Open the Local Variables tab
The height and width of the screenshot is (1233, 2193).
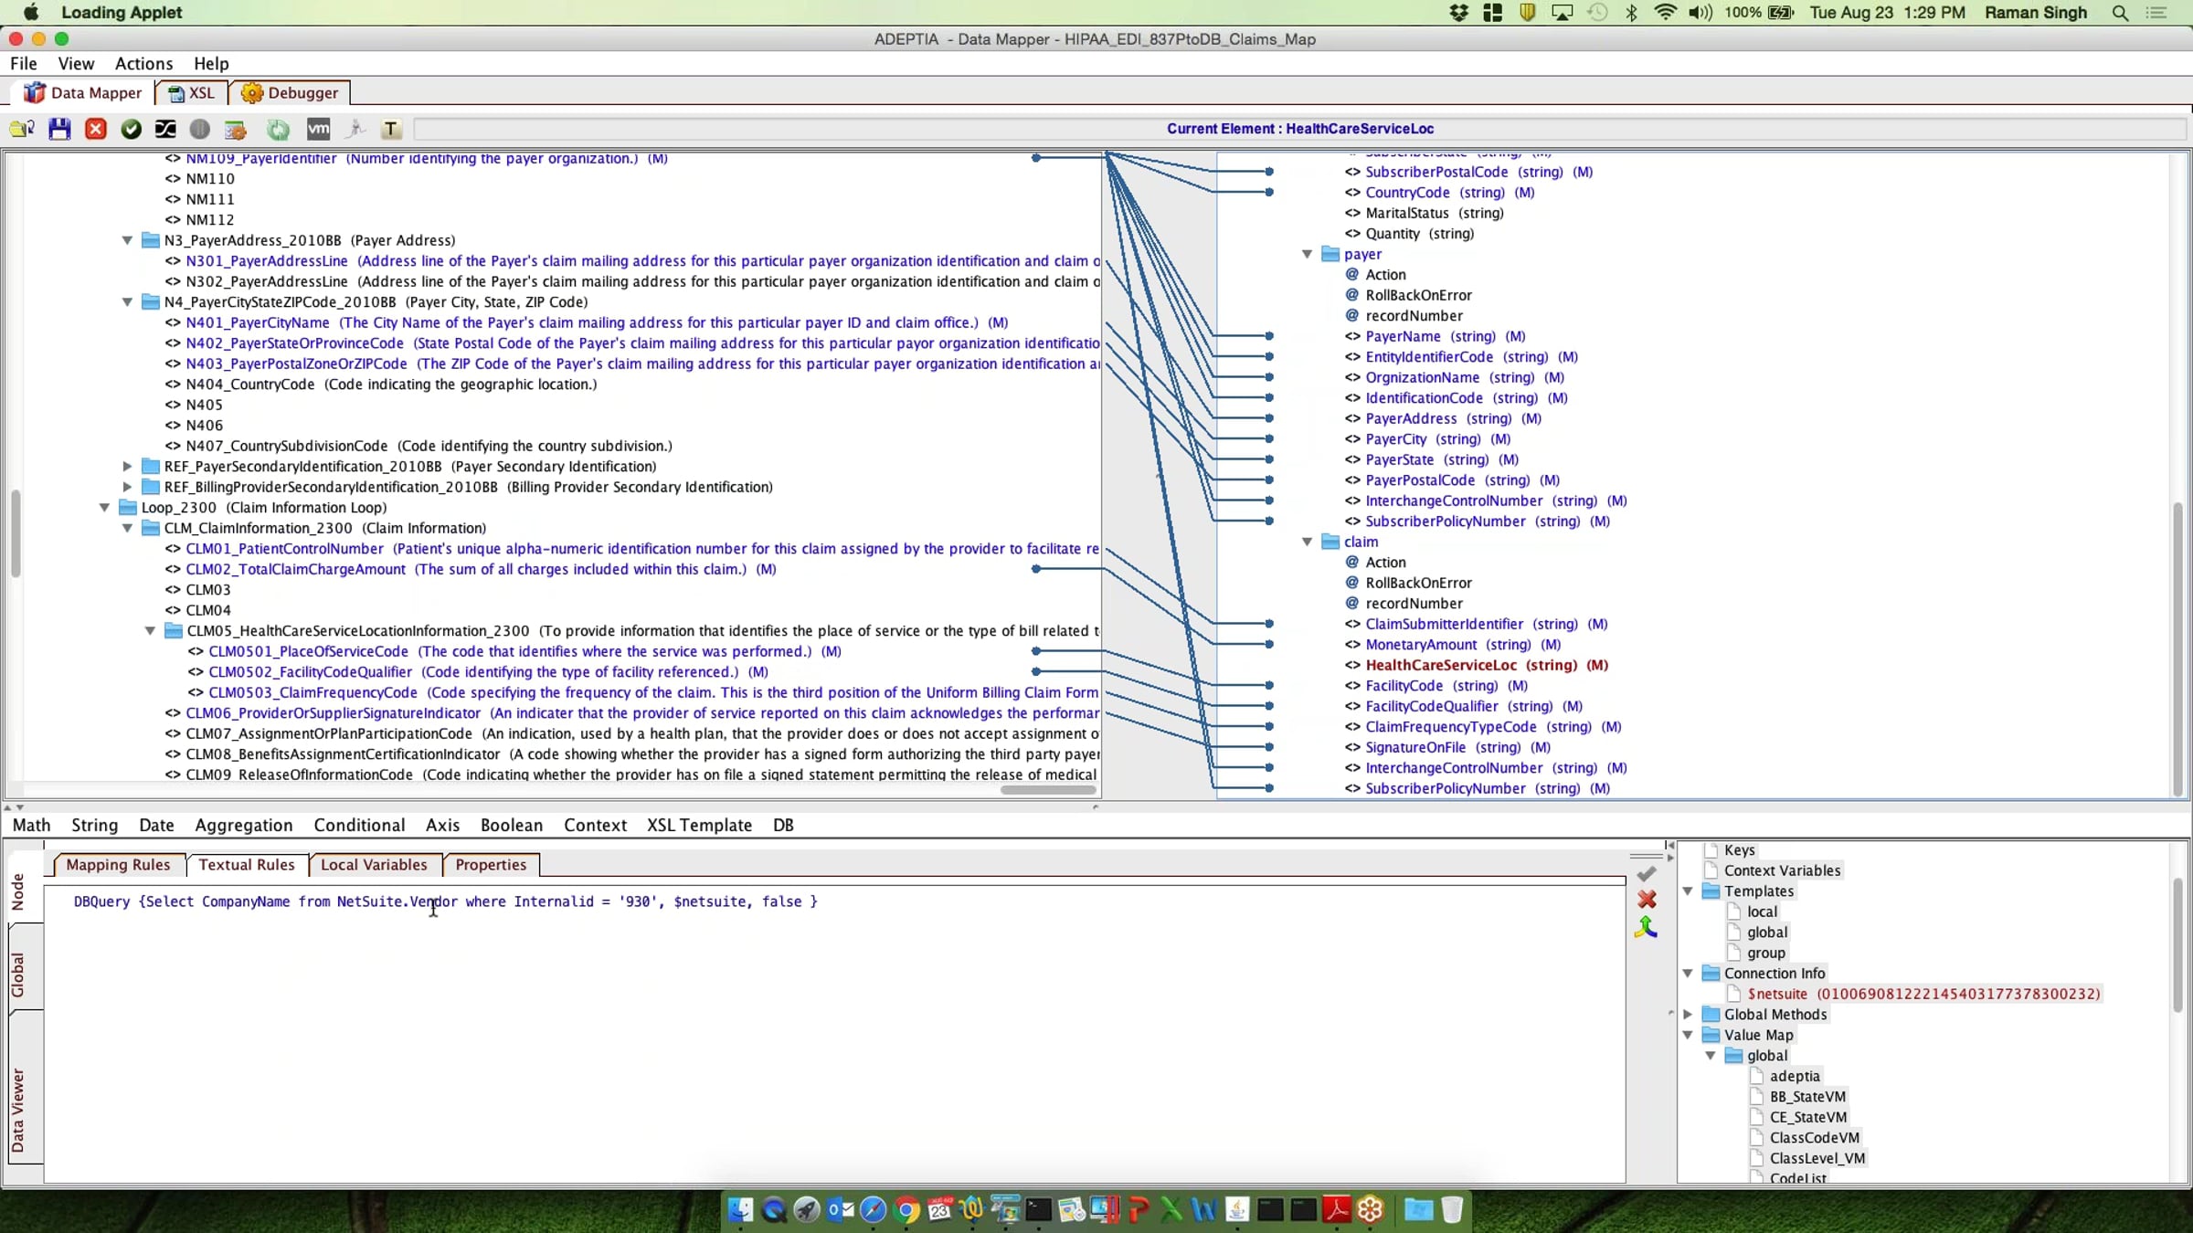point(374,865)
